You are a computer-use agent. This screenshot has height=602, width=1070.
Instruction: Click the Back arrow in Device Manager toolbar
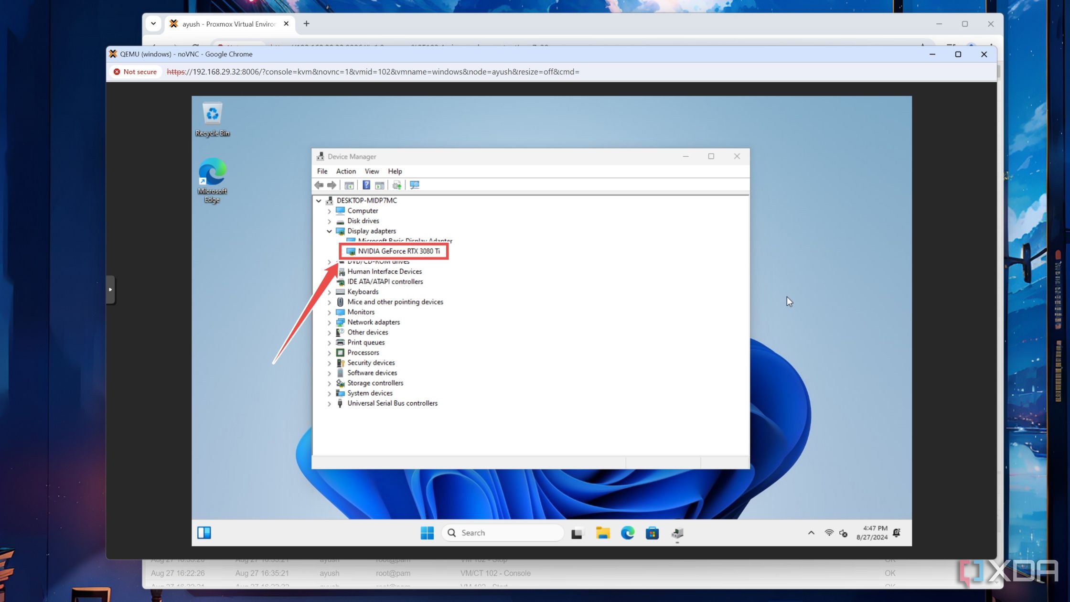tap(319, 185)
